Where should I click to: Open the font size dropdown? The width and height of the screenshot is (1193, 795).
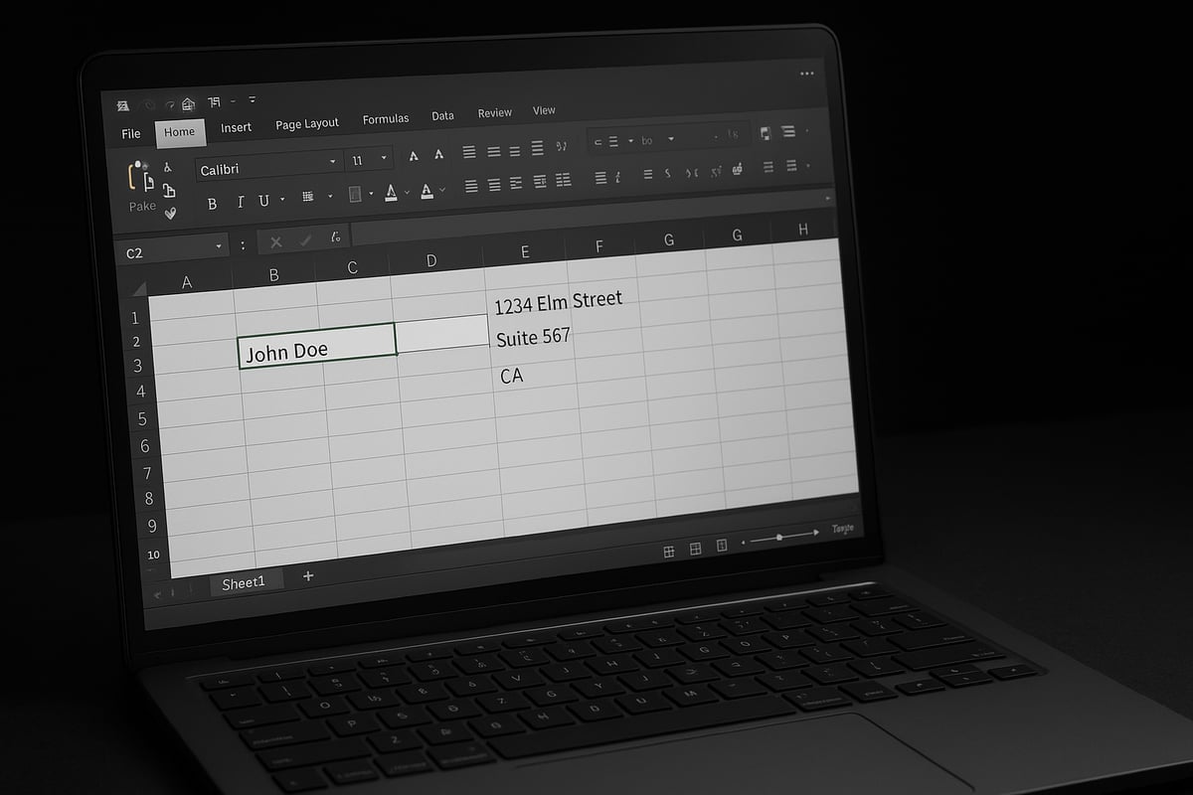coord(382,157)
